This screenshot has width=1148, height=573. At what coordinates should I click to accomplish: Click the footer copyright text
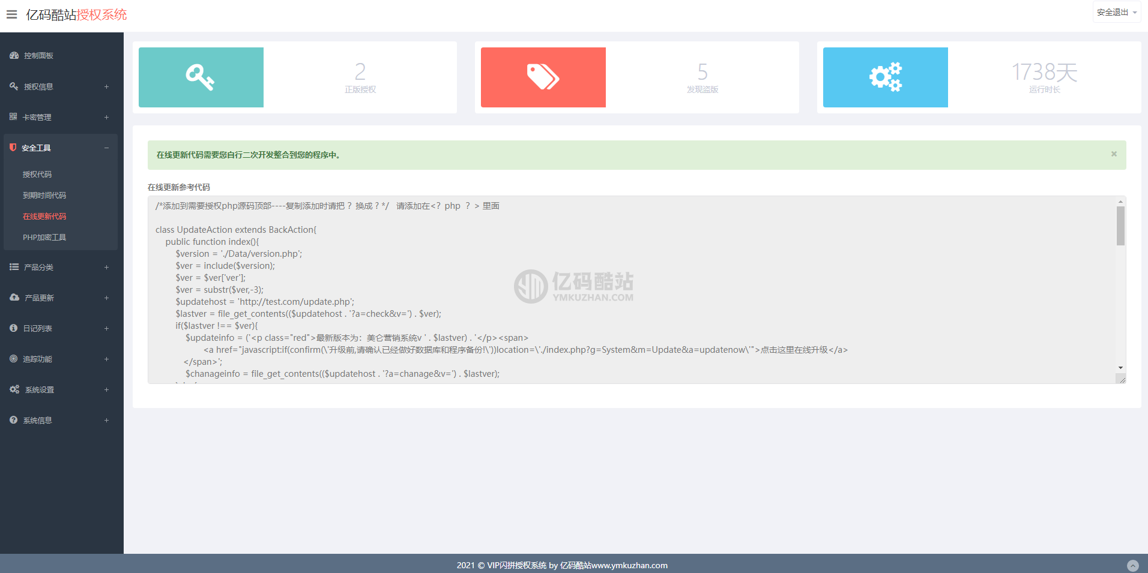pos(562,565)
